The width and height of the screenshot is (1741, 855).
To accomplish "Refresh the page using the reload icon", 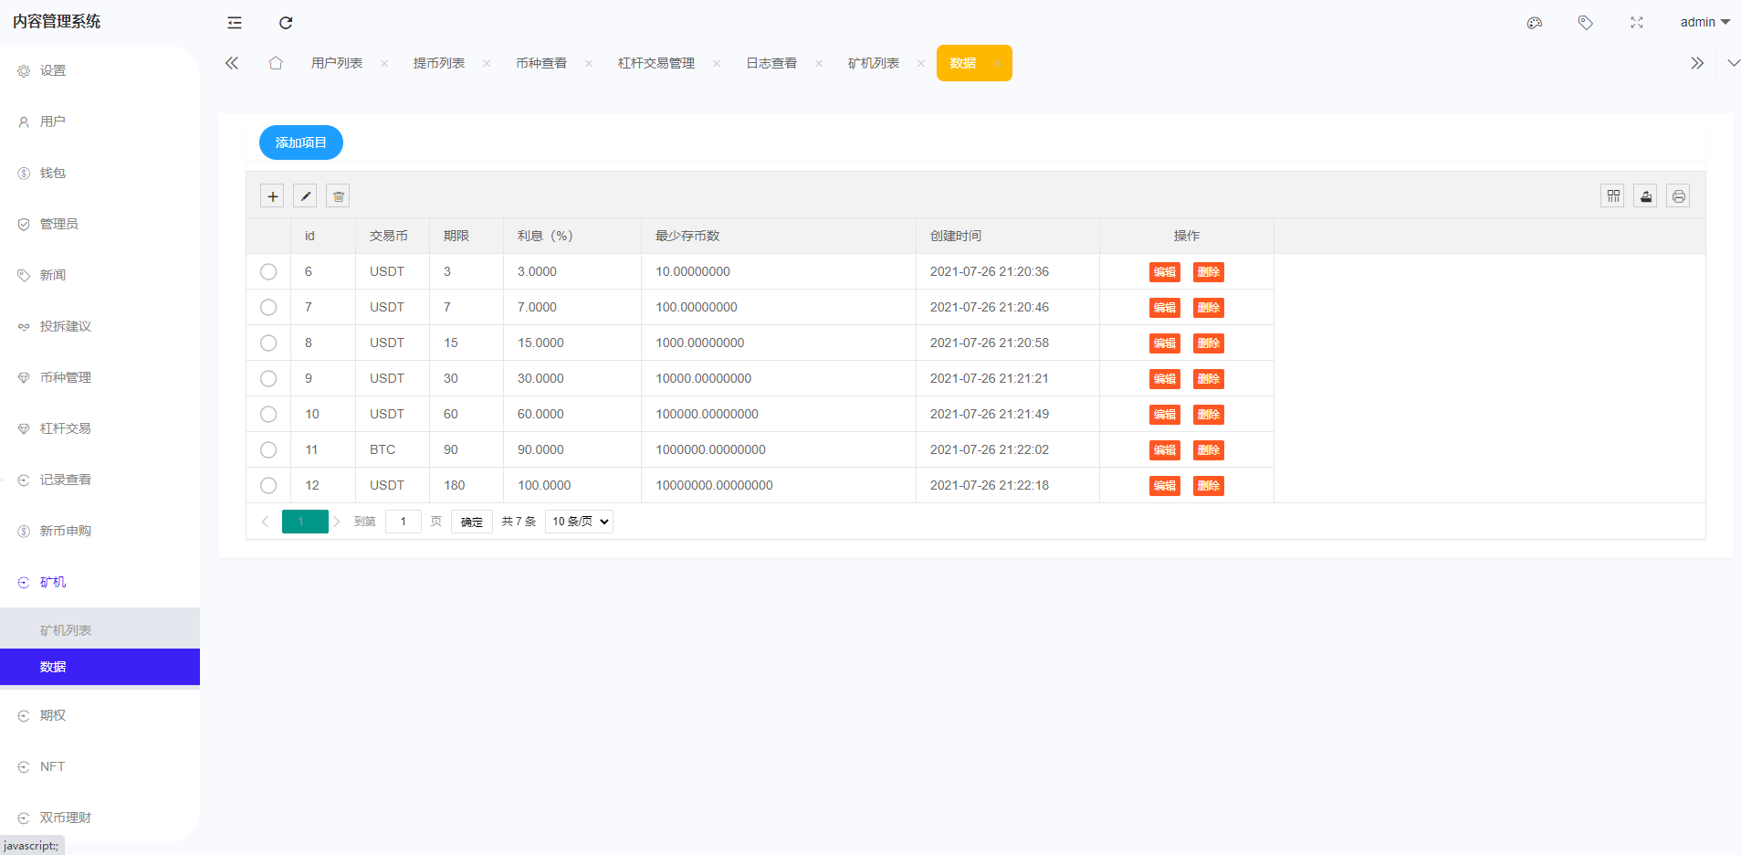I will pyautogui.click(x=286, y=23).
